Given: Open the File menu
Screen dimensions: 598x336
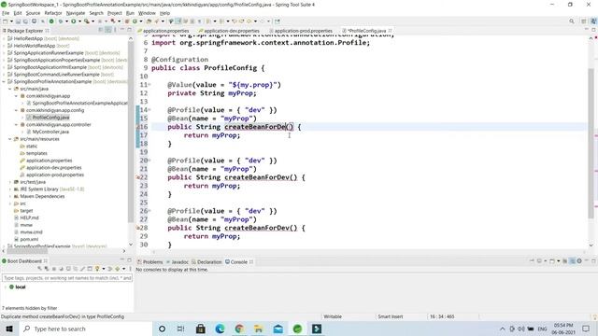Looking at the screenshot, I should [6, 13].
